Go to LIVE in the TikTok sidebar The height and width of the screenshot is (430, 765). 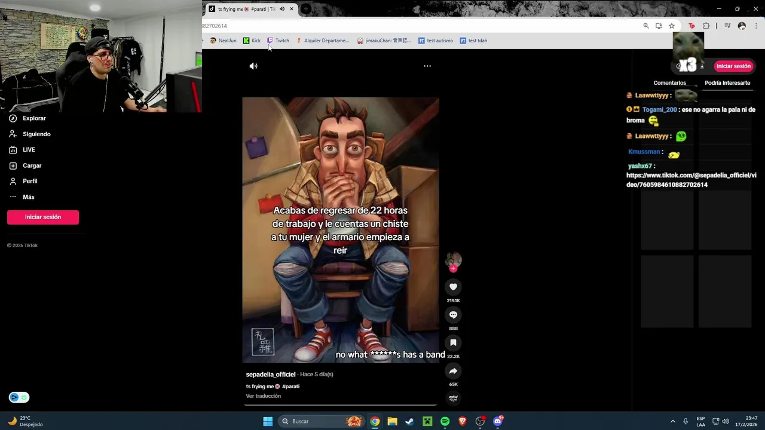coord(23,150)
